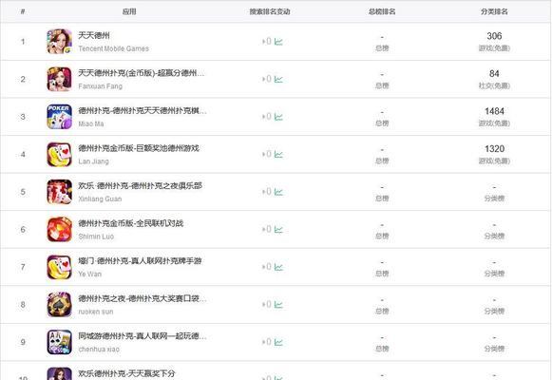Image resolution: width=552 pixels, height=380 pixels.
Task: View the trend chart for Ye Wan row
Action: [278, 267]
